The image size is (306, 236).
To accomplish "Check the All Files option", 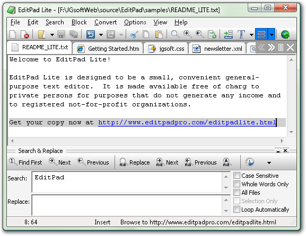I will [x=237, y=193].
